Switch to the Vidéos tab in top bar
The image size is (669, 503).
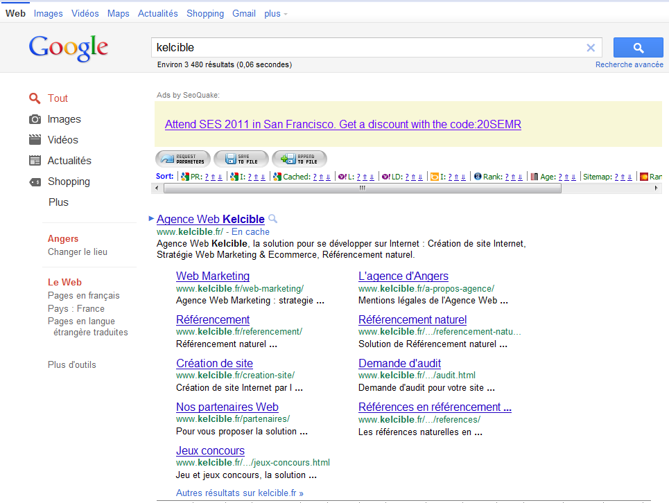(85, 14)
